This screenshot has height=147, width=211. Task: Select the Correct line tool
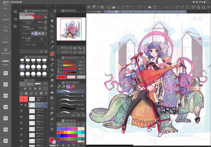[x=52, y=129]
